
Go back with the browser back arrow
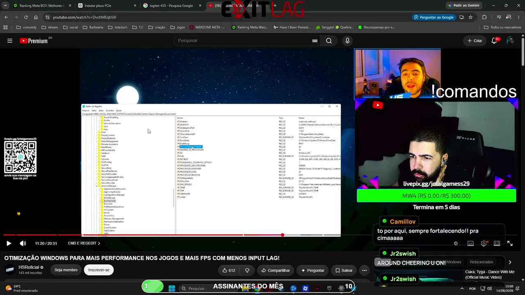pyautogui.click(x=6, y=17)
